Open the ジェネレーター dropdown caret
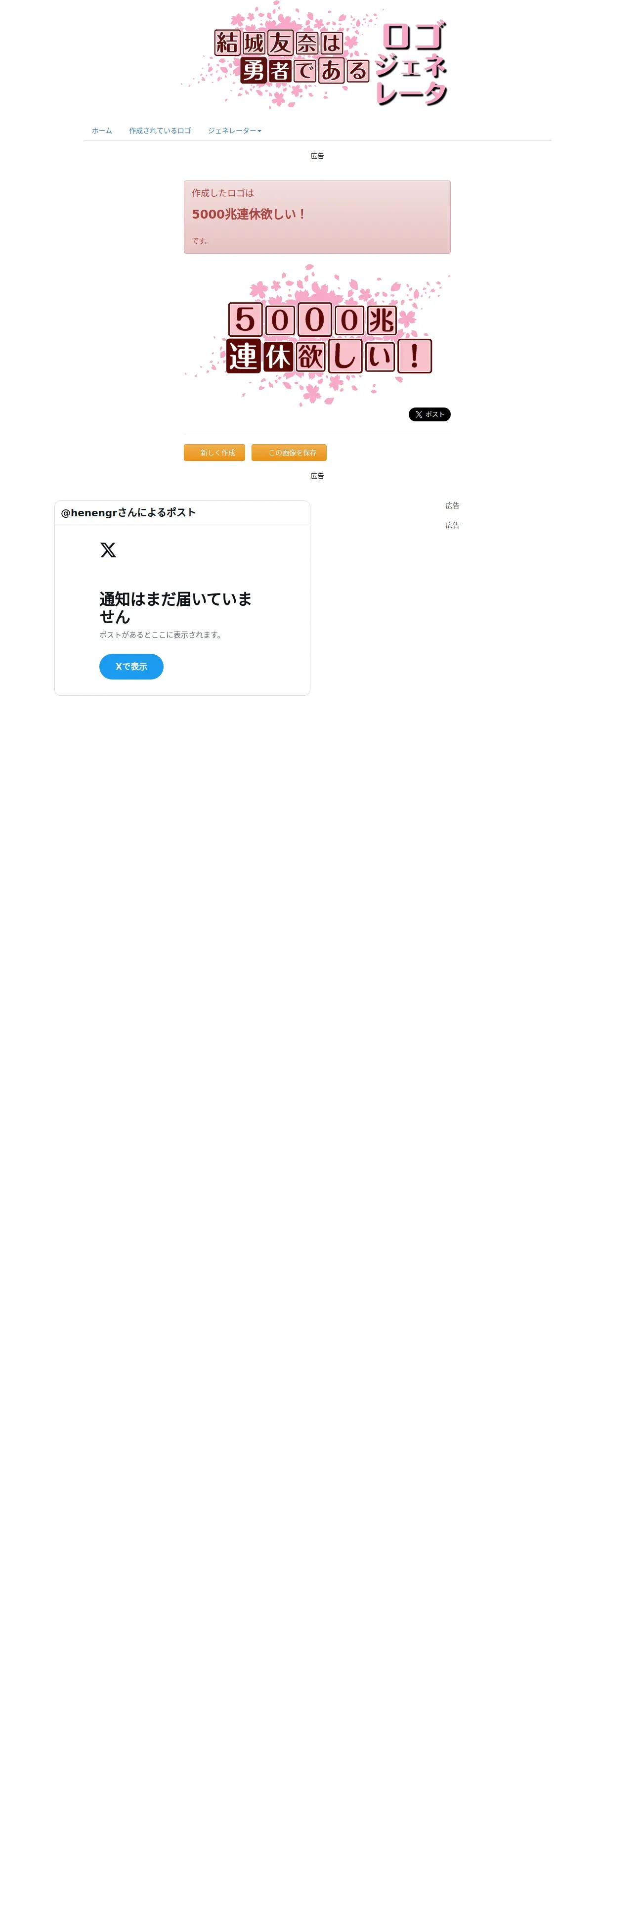 259,131
